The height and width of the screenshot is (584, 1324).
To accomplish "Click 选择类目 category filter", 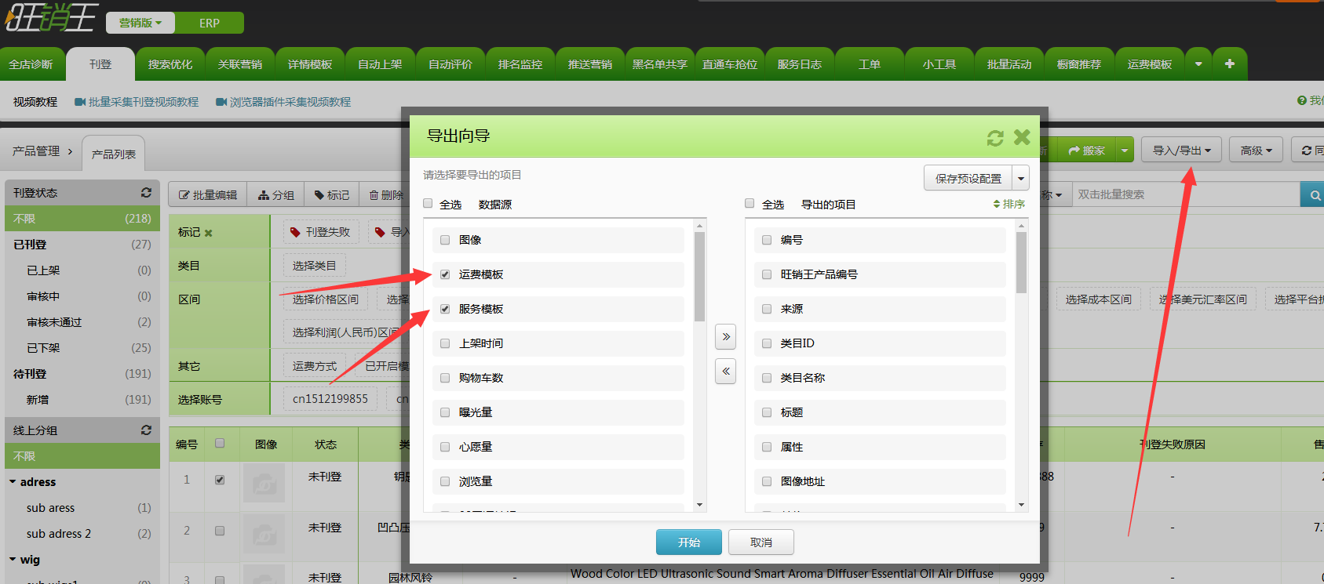I will coord(314,266).
